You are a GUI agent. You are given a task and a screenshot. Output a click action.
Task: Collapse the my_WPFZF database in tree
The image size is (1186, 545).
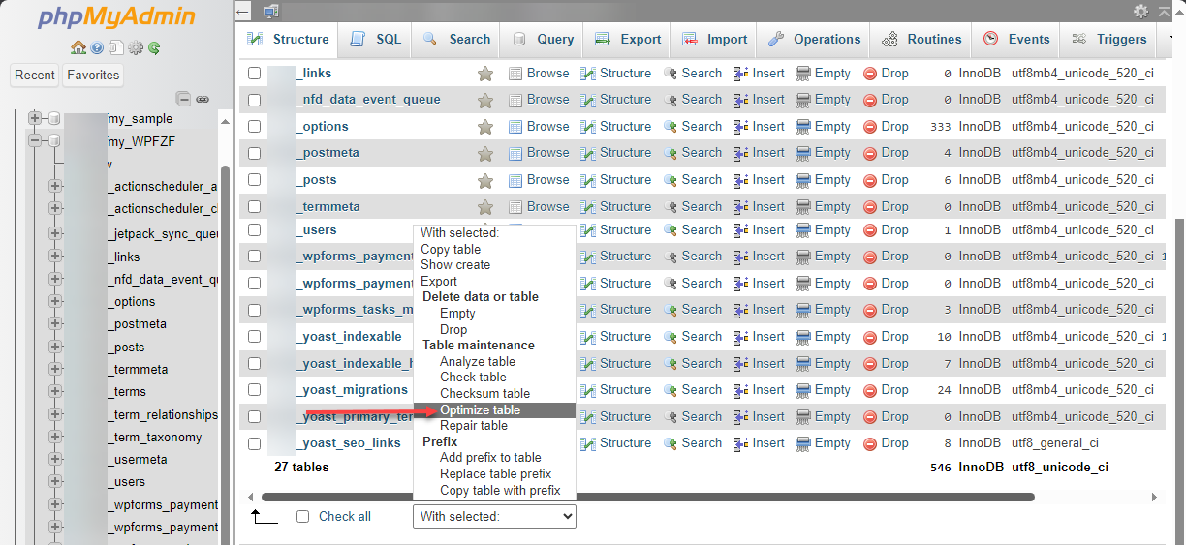[35, 140]
